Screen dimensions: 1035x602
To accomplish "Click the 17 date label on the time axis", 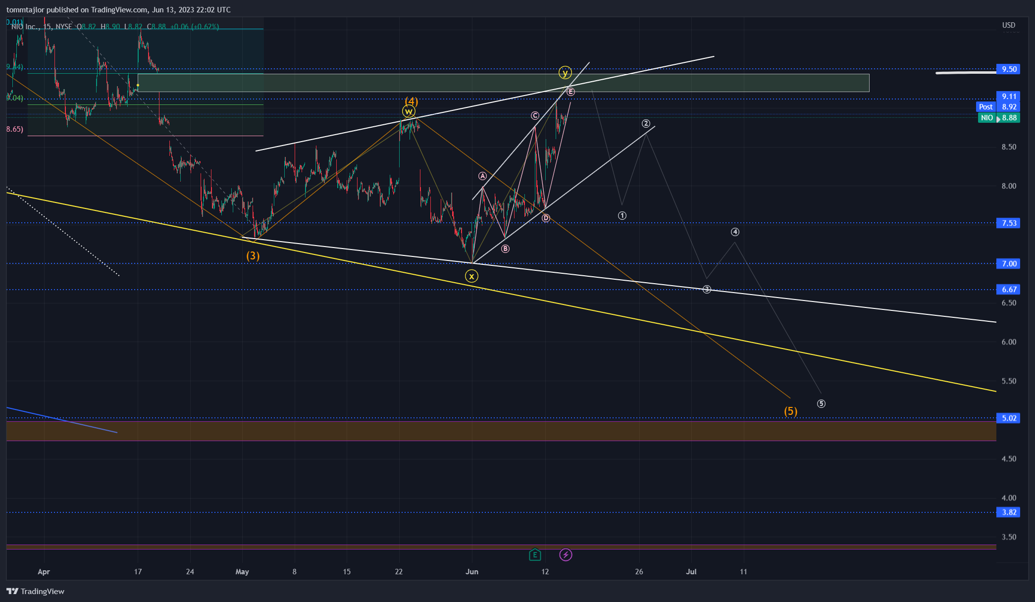I will (x=138, y=572).
